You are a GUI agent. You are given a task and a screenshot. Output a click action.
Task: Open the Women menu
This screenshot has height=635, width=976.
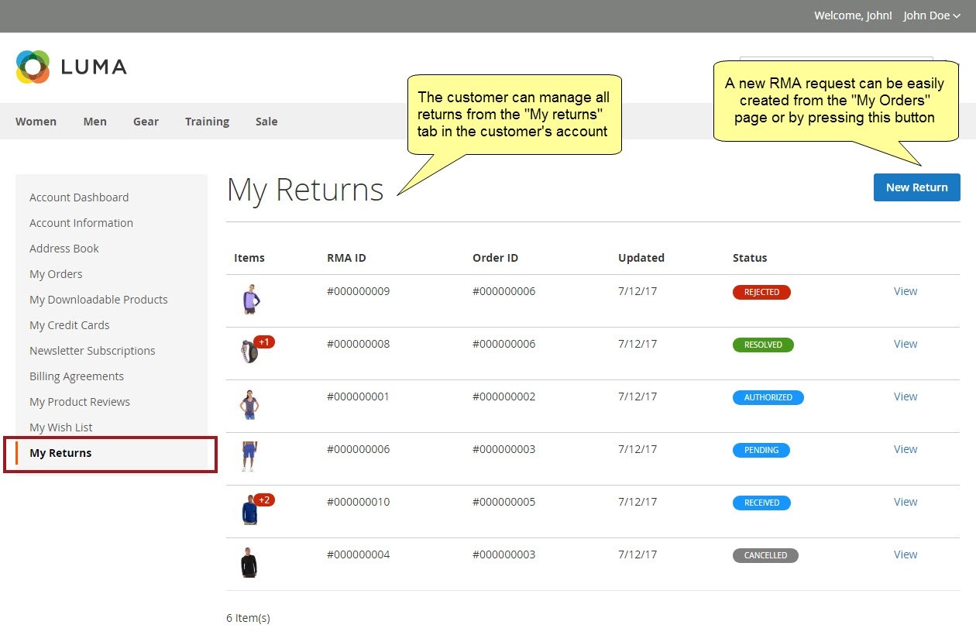click(36, 122)
